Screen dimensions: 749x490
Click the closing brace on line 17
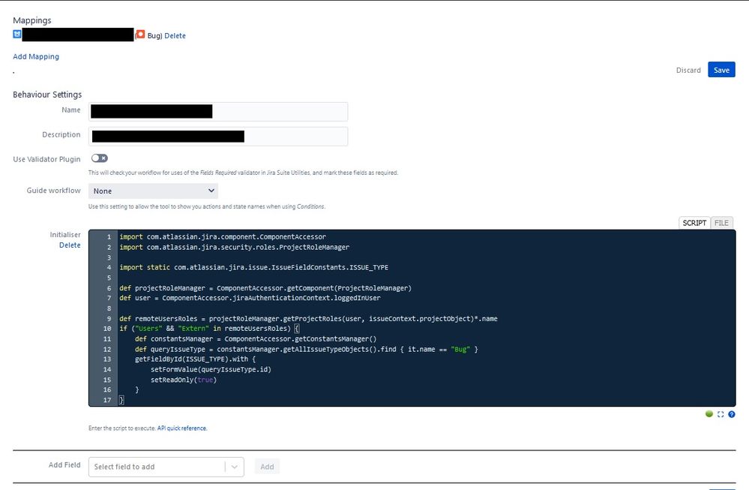point(121,400)
